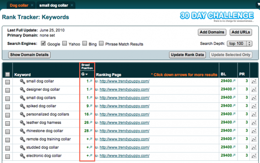The height and width of the screenshot is (163, 260).
Task: Open rank history chart for electronic dog collar
Action: point(254,156)
